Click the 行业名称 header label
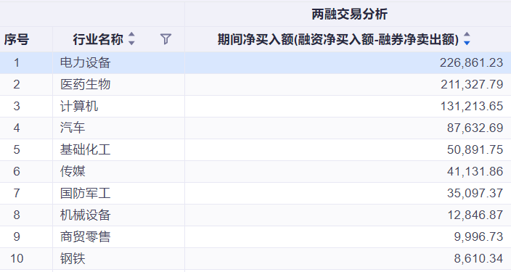The image size is (511, 272). tap(98, 39)
